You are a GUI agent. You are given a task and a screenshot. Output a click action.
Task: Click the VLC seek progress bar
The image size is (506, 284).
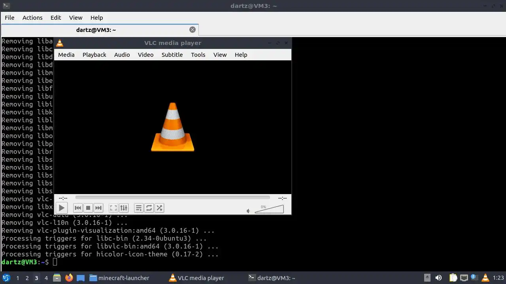pos(172,198)
